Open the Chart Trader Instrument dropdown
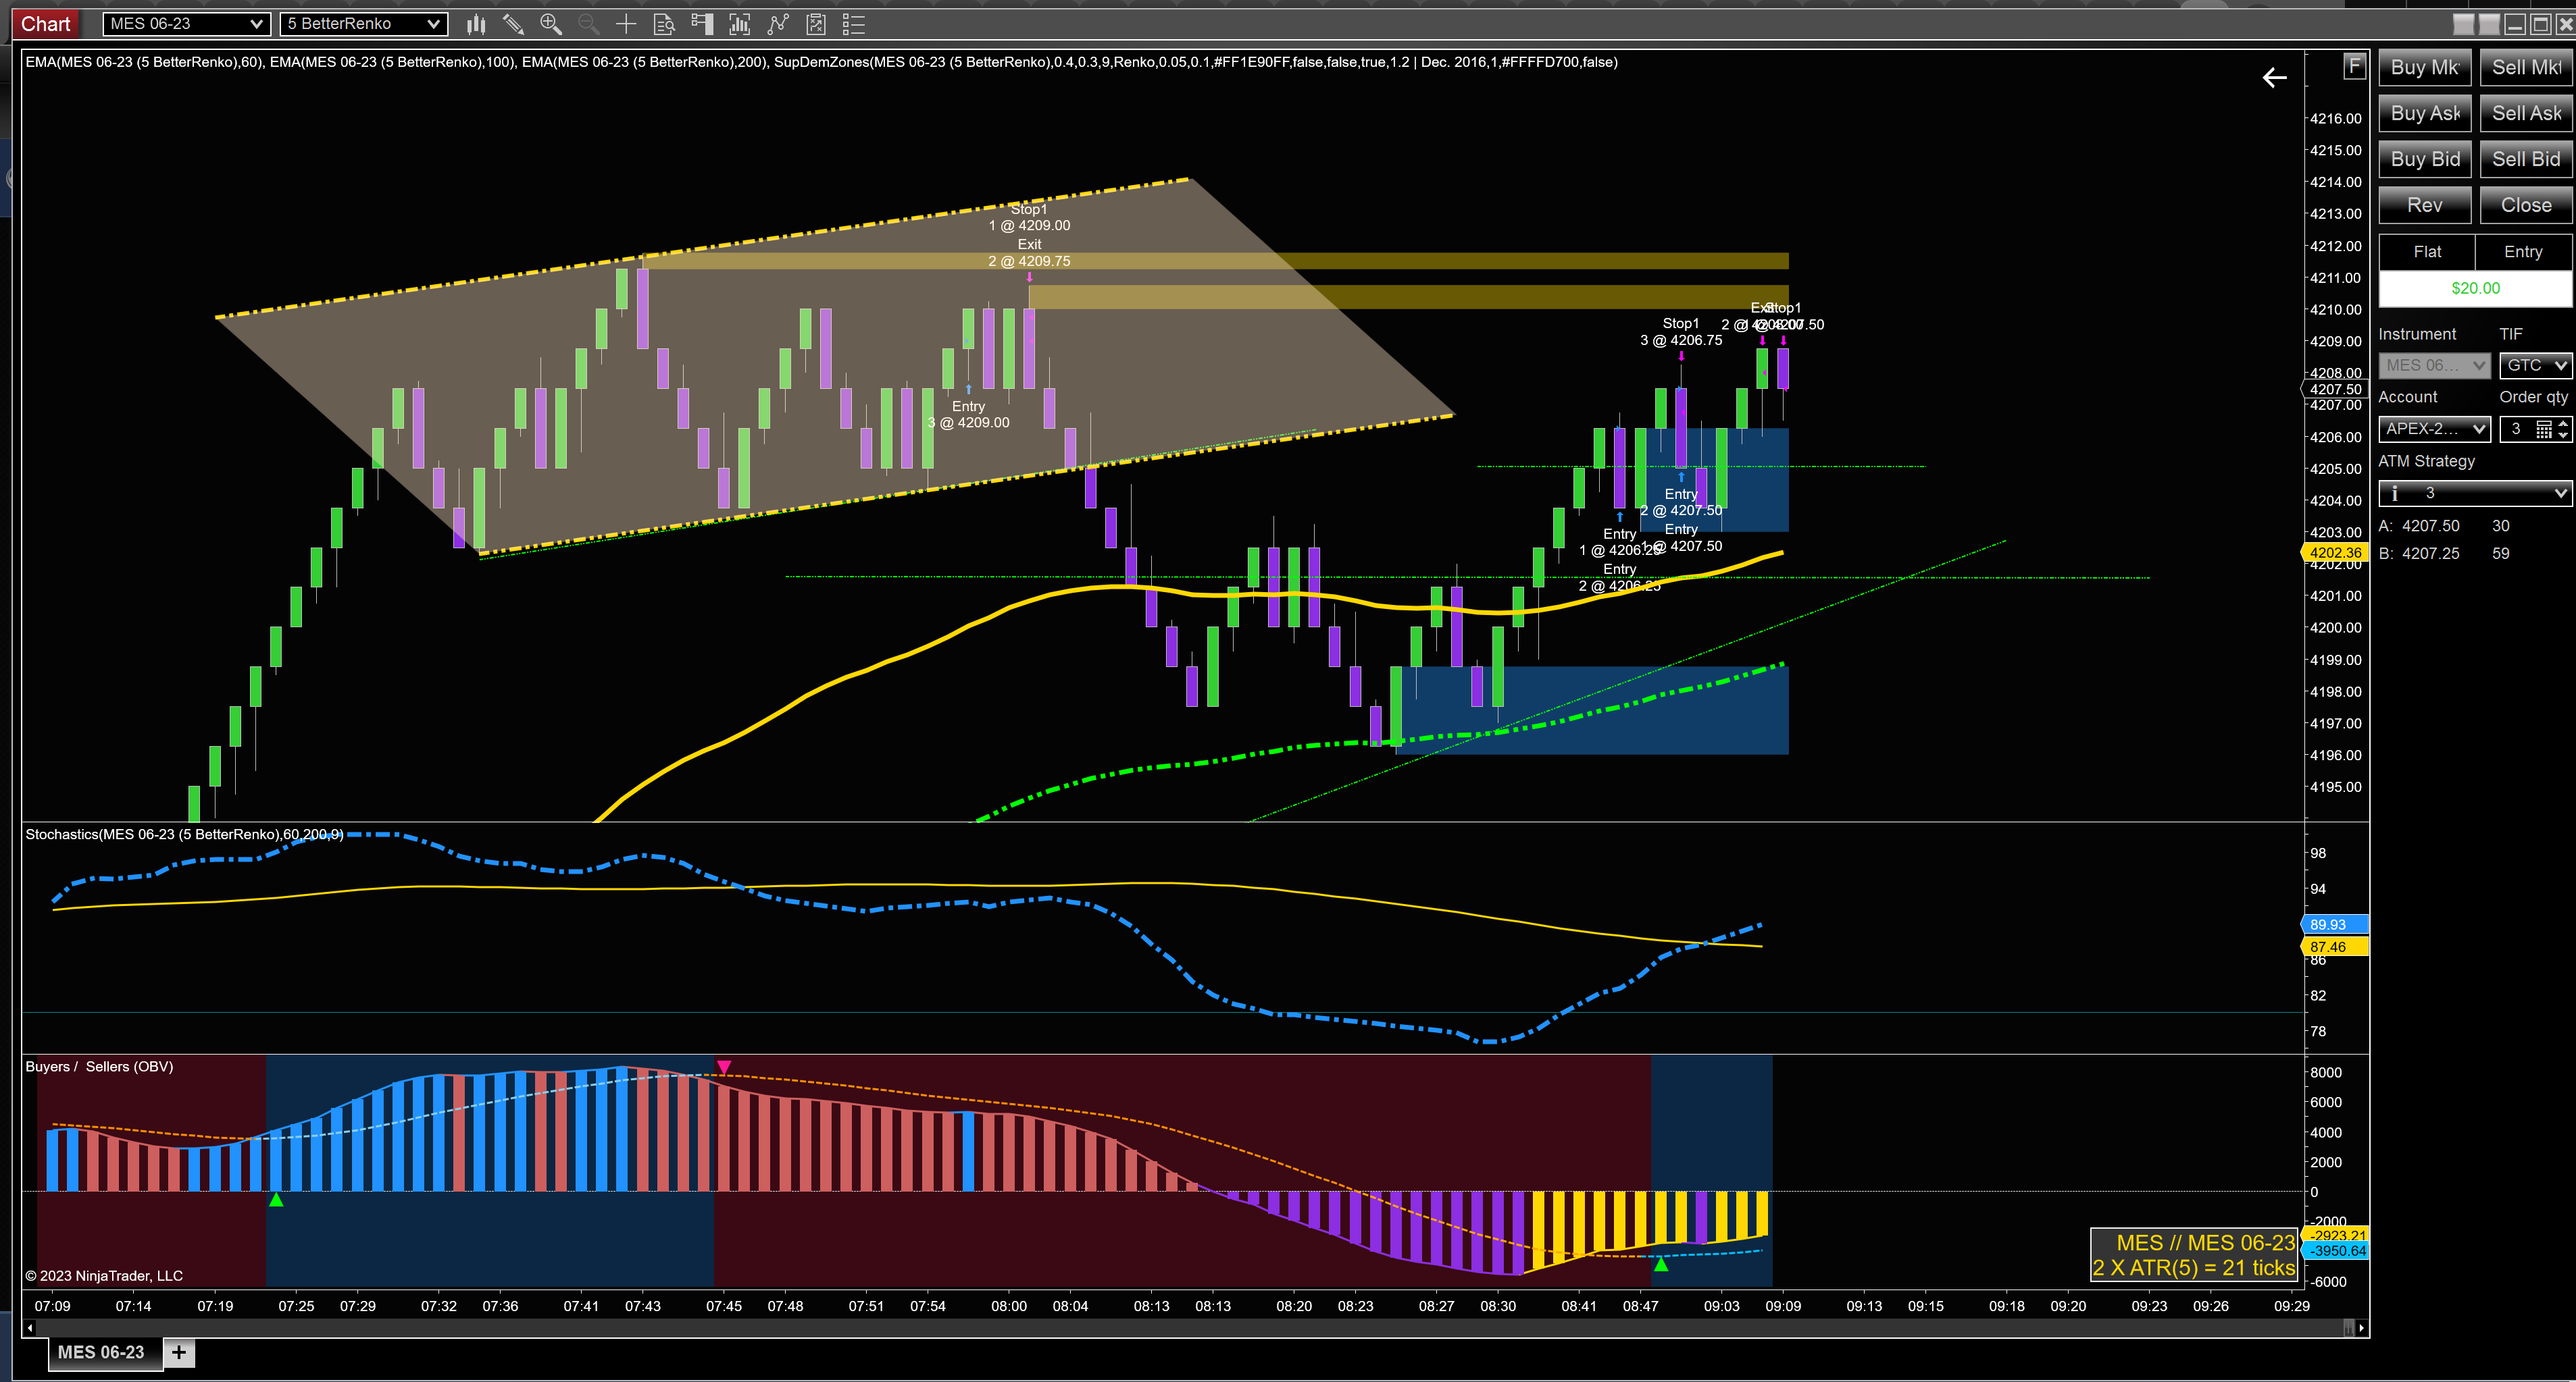The height and width of the screenshot is (1382, 2576). 2434,366
